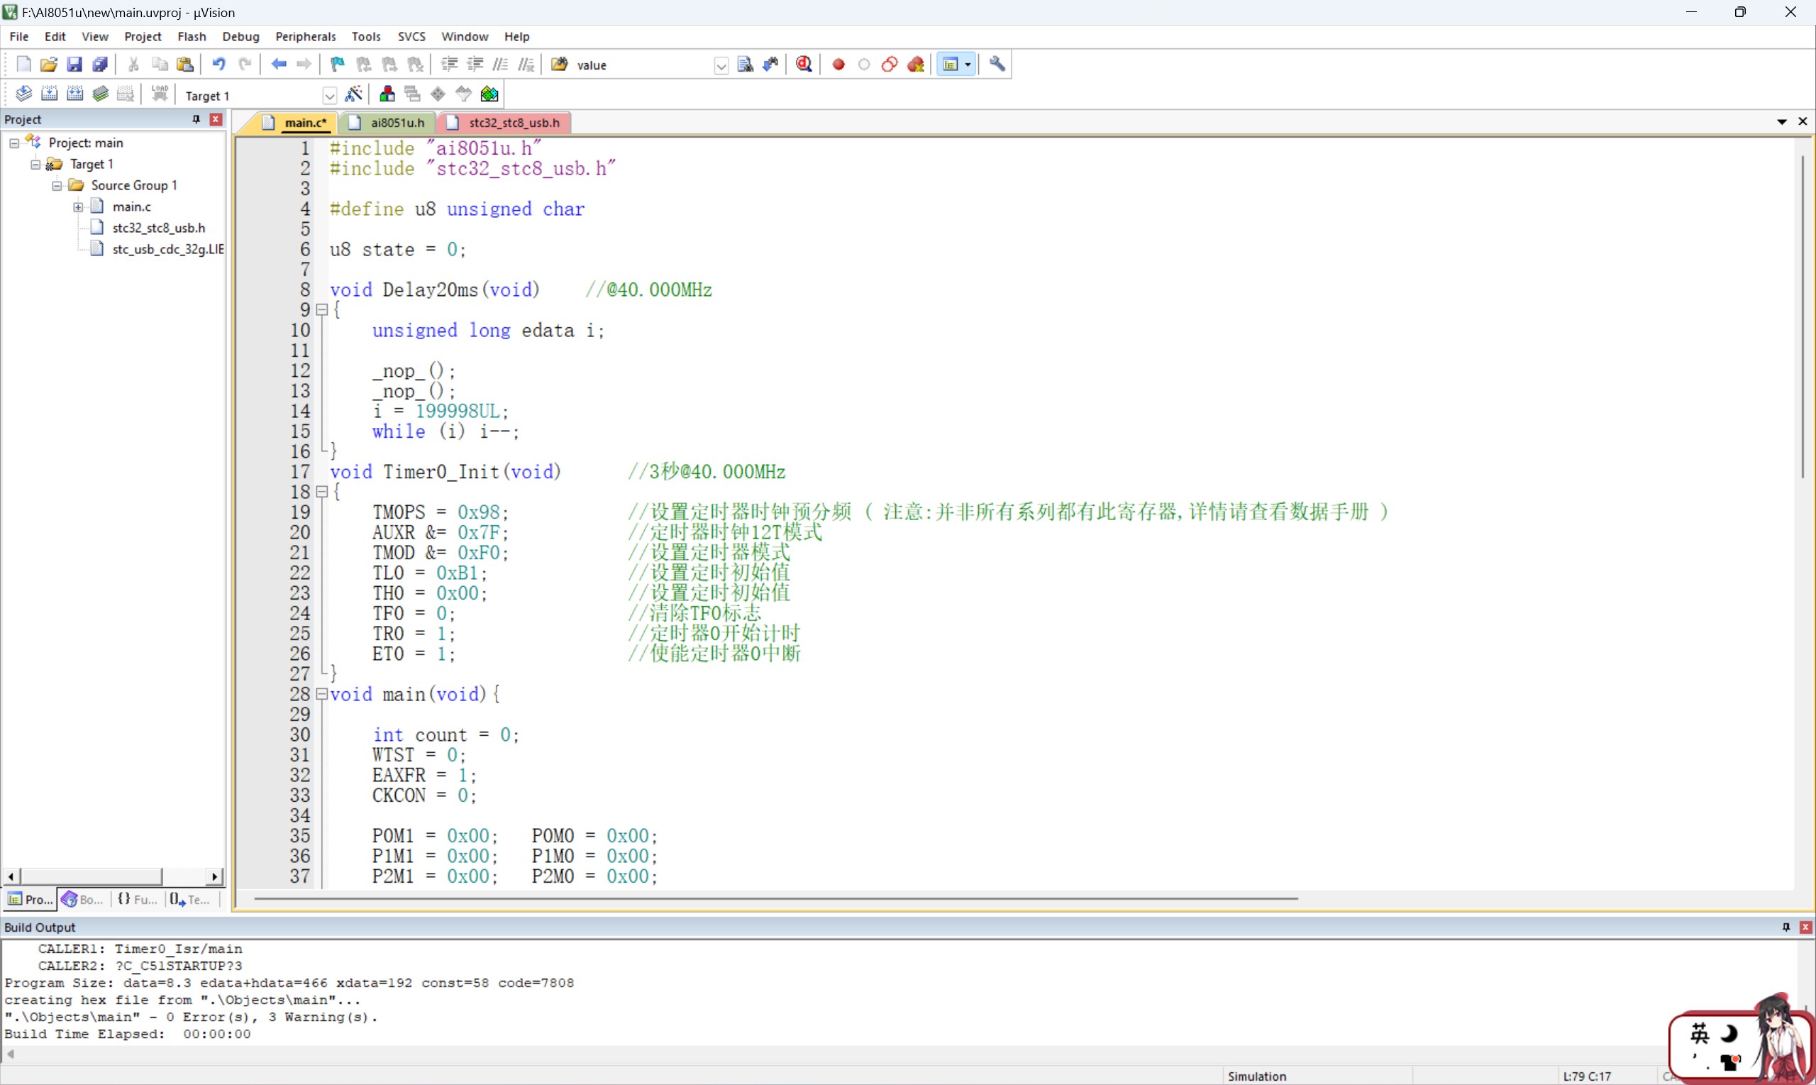Open Find in Files dialog icon
Viewport: 1816px width, 1085px height.
[x=560, y=65]
